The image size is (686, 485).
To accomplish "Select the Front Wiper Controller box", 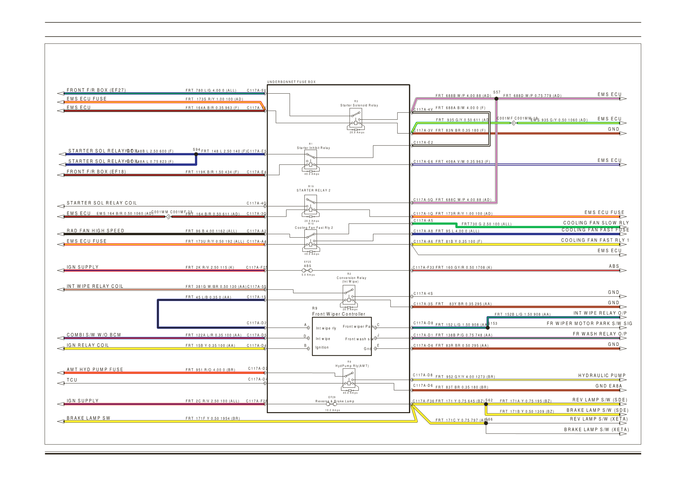I will click(x=342, y=336).
